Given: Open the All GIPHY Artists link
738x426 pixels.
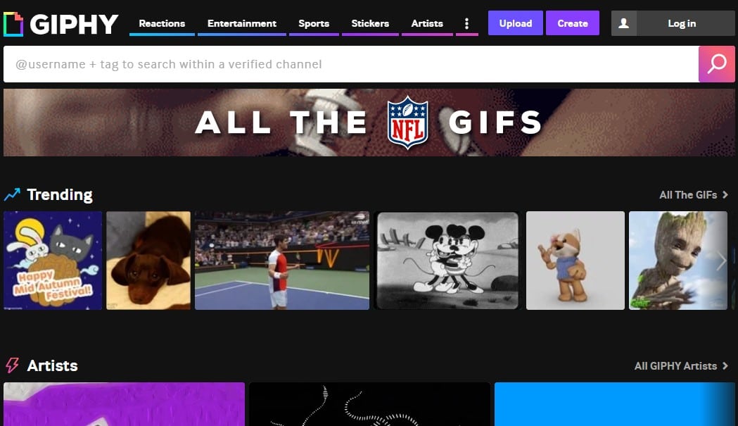Looking at the screenshot, I should pyautogui.click(x=681, y=365).
